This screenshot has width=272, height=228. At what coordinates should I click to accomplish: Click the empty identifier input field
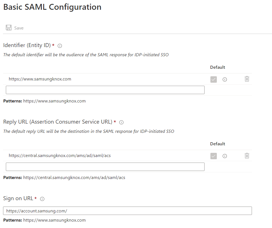tap(105, 90)
